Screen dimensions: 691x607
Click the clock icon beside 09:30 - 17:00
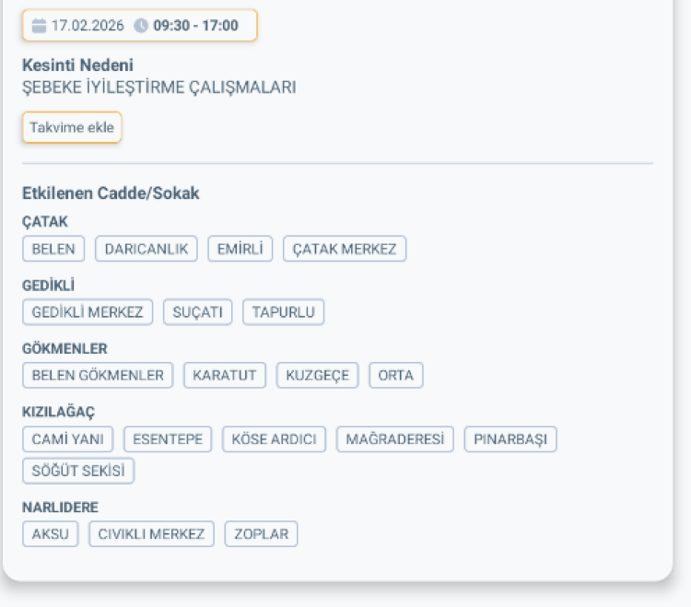141,26
